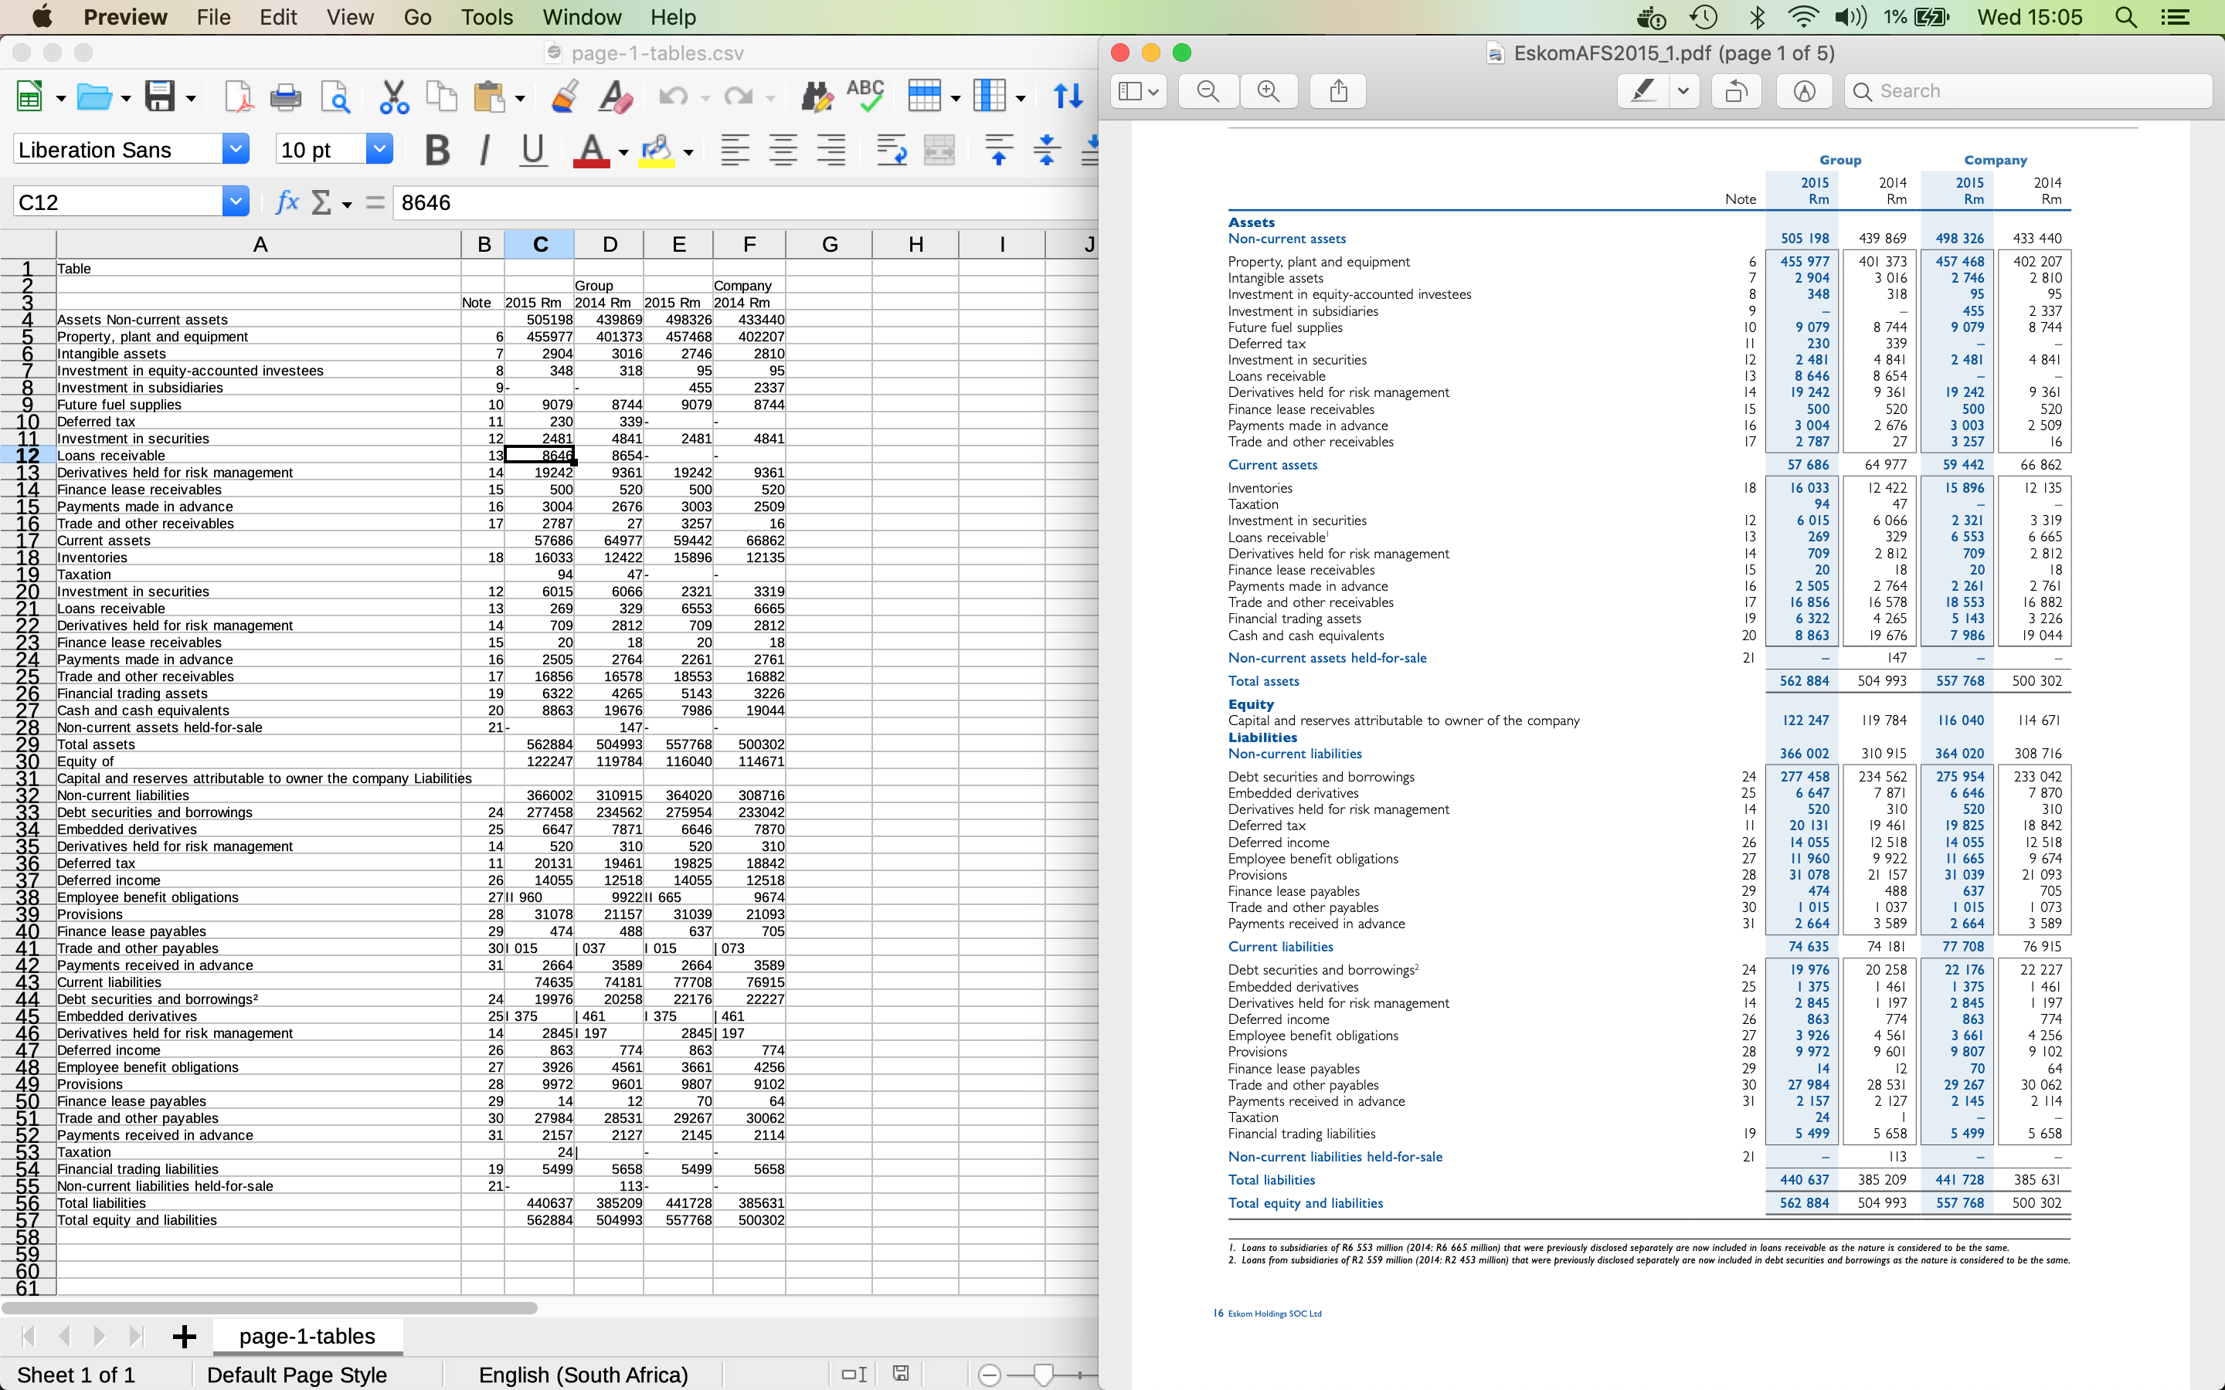Open Preview sidebar view options dropdown

click(x=1140, y=91)
